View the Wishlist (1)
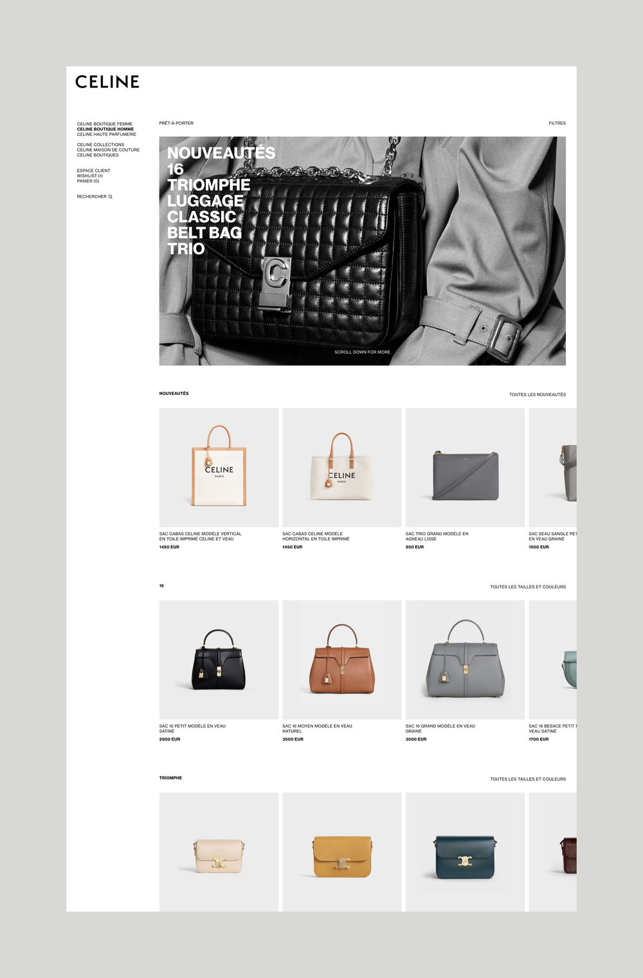This screenshot has width=643, height=978. (90, 176)
